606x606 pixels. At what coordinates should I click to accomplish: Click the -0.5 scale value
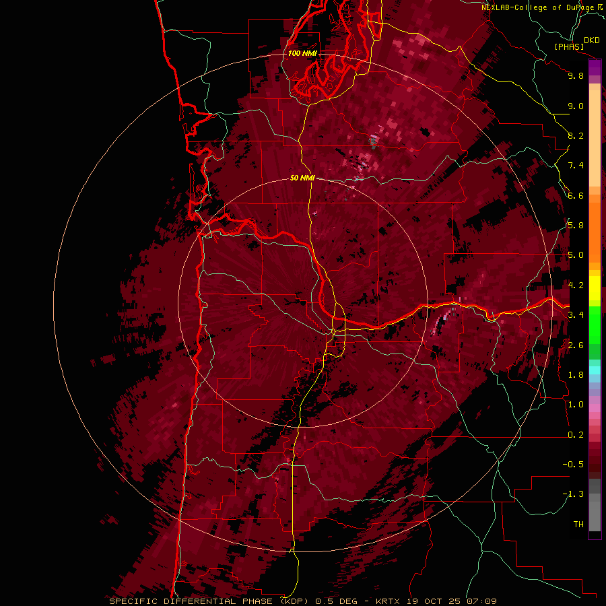pos(573,465)
